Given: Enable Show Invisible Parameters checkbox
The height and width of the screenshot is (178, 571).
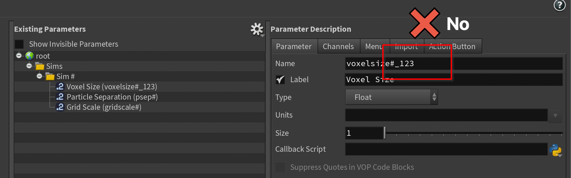Looking at the screenshot, I should [x=19, y=44].
